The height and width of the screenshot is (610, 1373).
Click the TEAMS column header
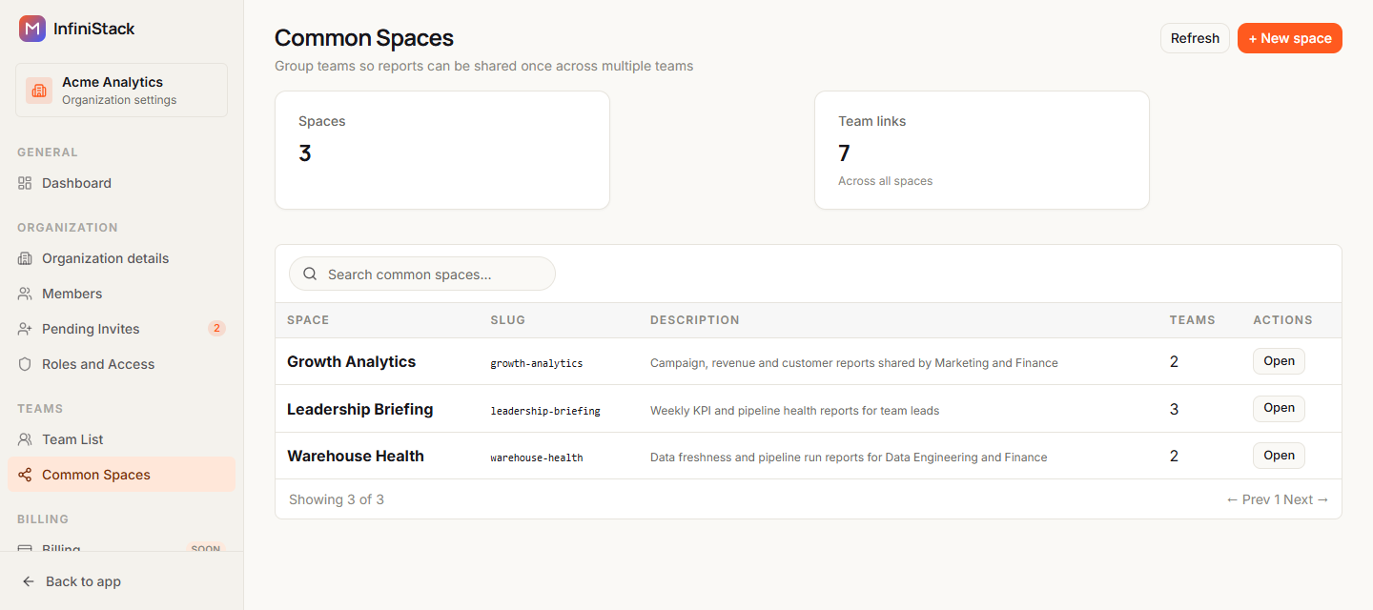(1193, 320)
